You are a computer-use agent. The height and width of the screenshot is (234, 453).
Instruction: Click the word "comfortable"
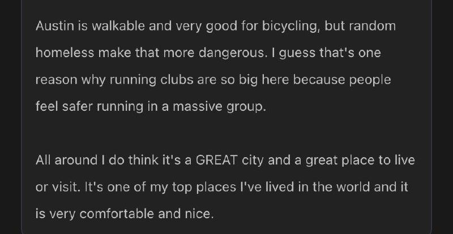click(117, 214)
